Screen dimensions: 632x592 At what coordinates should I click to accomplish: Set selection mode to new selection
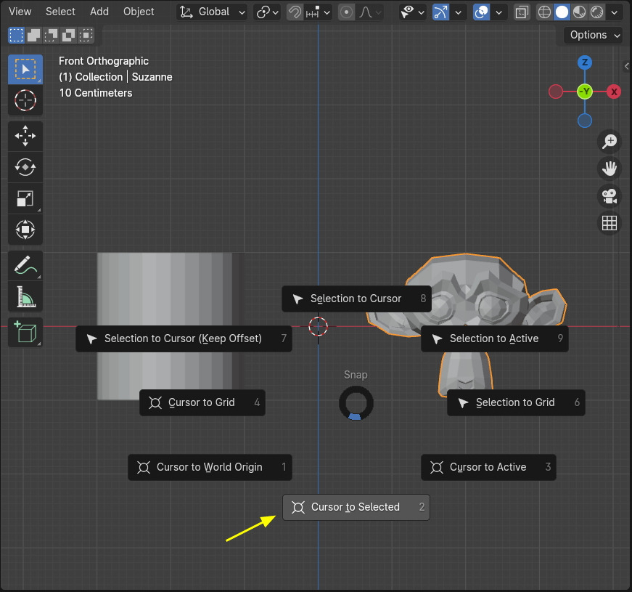coord(16,35)
